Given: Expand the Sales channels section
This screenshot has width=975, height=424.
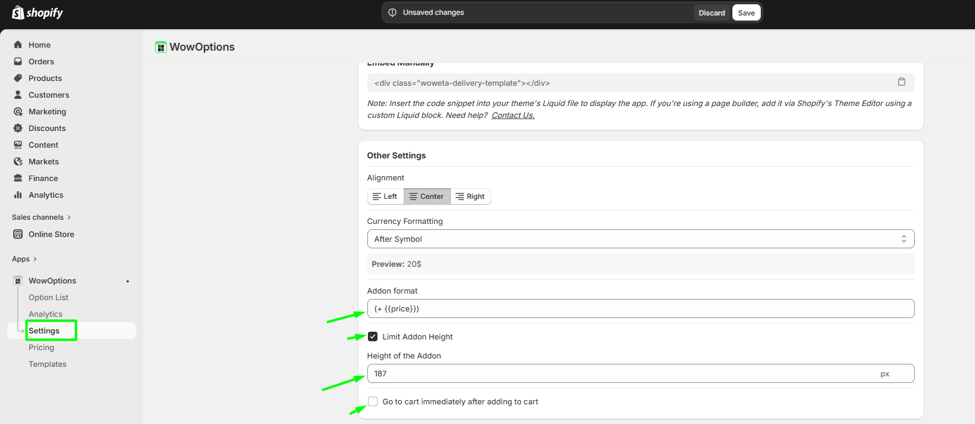Looking at the screenshot, I should click(x=69, y=217).
